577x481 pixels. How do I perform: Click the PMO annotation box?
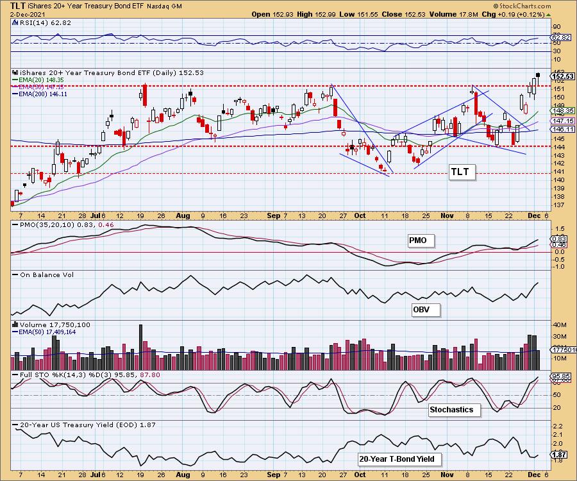[x=421, y=240]
